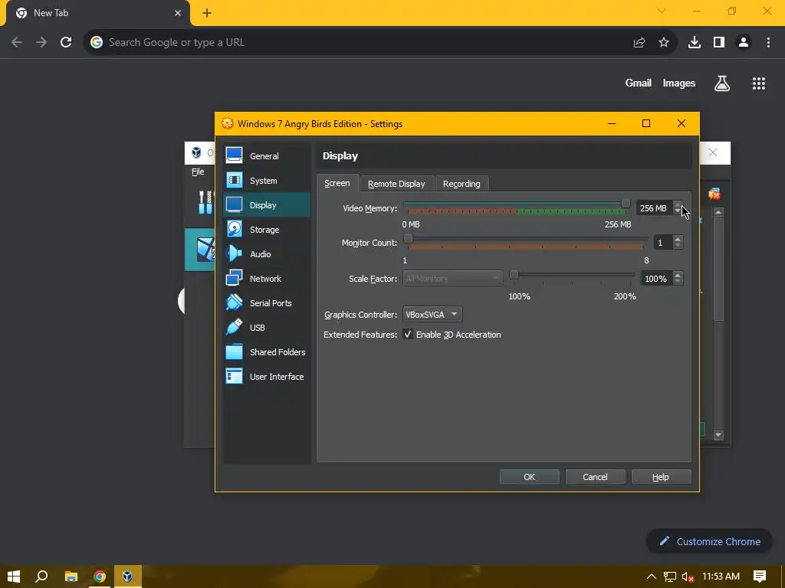785x588 pixels.
Task: Click Cancel in Settings dialog
Action: [x=595, y=477]
